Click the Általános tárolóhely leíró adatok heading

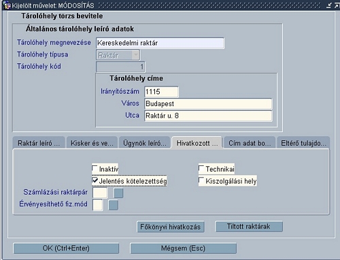tap(80, 29)
